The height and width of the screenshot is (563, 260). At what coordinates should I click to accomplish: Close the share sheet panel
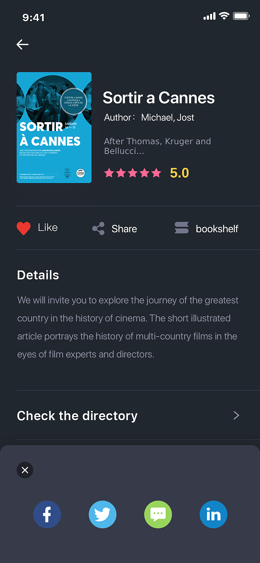pyautogui.click(x=25, y=470)
